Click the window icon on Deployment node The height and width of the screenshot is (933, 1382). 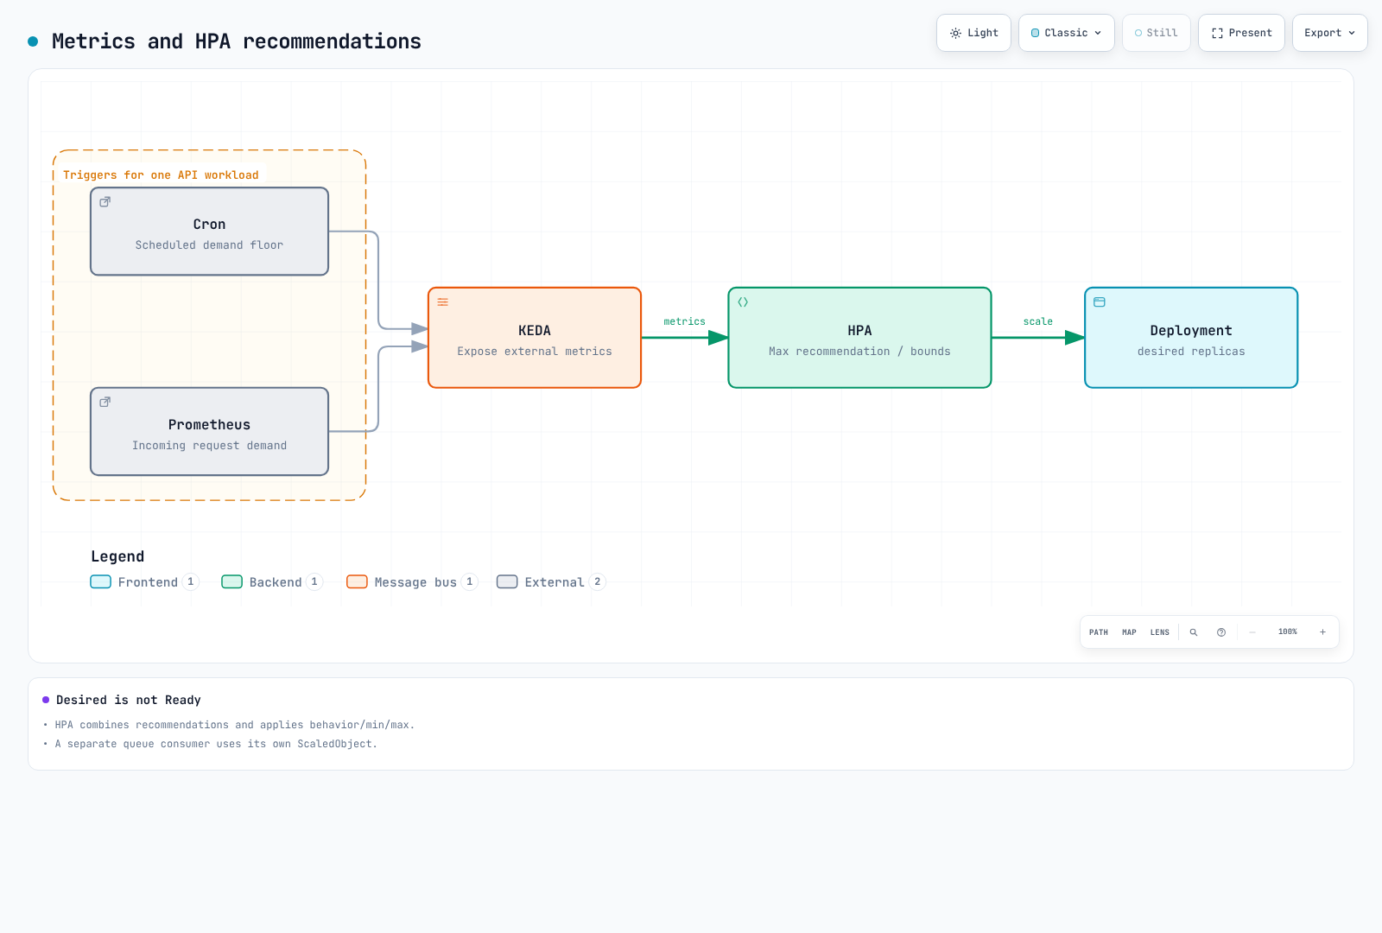click(x=1100, y=301)
